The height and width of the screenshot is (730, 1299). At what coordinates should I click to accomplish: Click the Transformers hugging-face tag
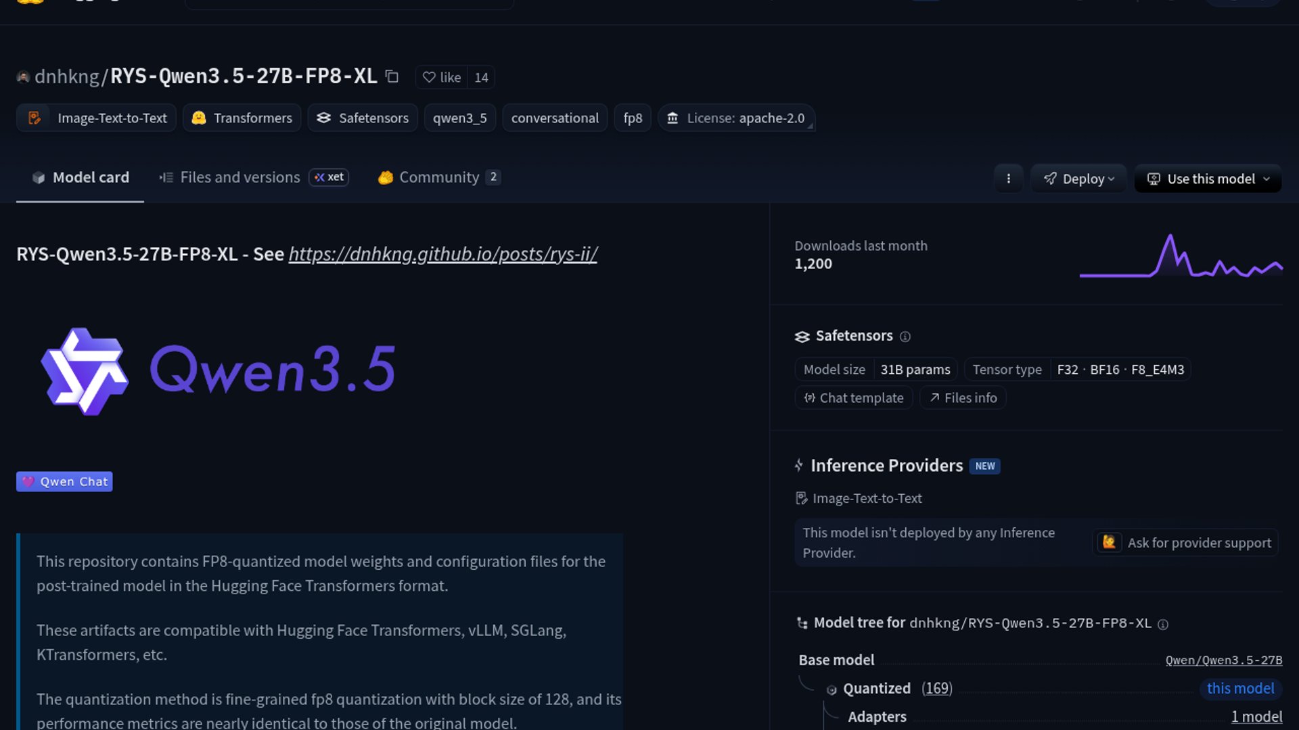click(242, 118)
